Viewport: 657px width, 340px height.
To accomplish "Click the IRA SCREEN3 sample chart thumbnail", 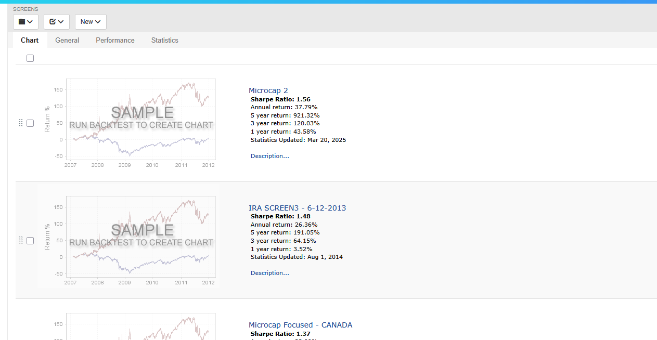I will [x=140, y=240].
